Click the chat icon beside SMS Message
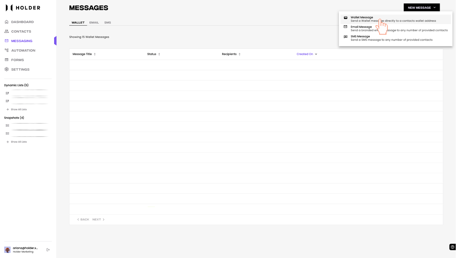The height and width of the screenshot is (258, 456). click(x=345, y=37)
